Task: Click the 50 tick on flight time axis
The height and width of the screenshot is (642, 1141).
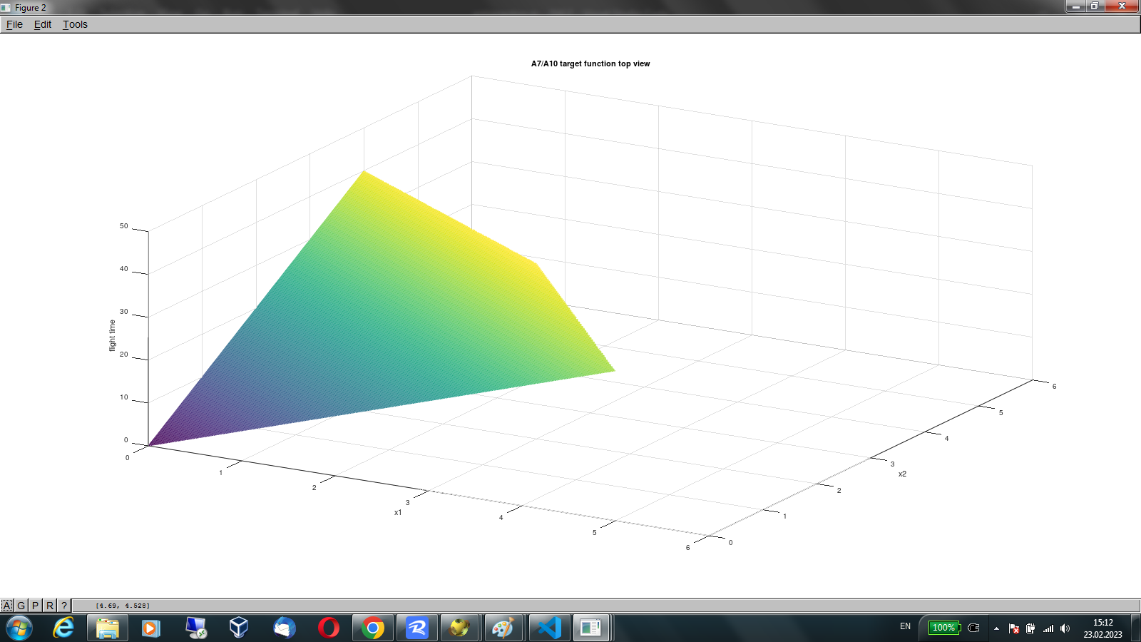Action: (x=124, y=226)
